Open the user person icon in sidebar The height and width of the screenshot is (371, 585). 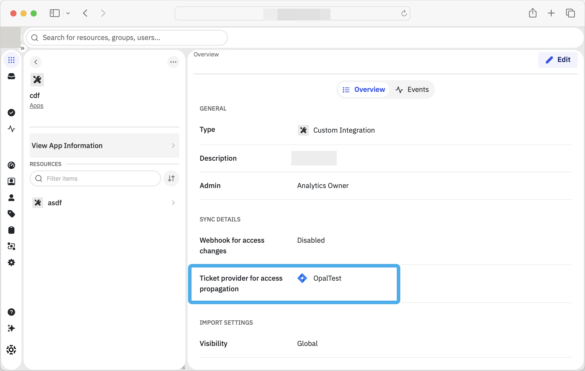[x=11, y=198]
